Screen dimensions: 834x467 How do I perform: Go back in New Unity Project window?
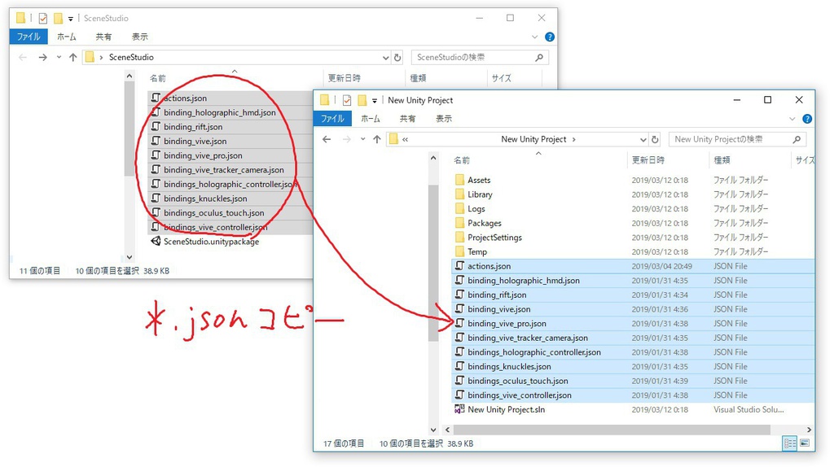(x=327, y=139)
